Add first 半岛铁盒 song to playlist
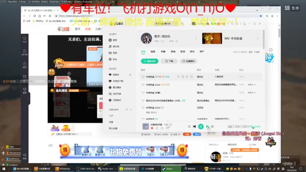The width and height of the screenshot is (306, 172). [x=183, y=77]
